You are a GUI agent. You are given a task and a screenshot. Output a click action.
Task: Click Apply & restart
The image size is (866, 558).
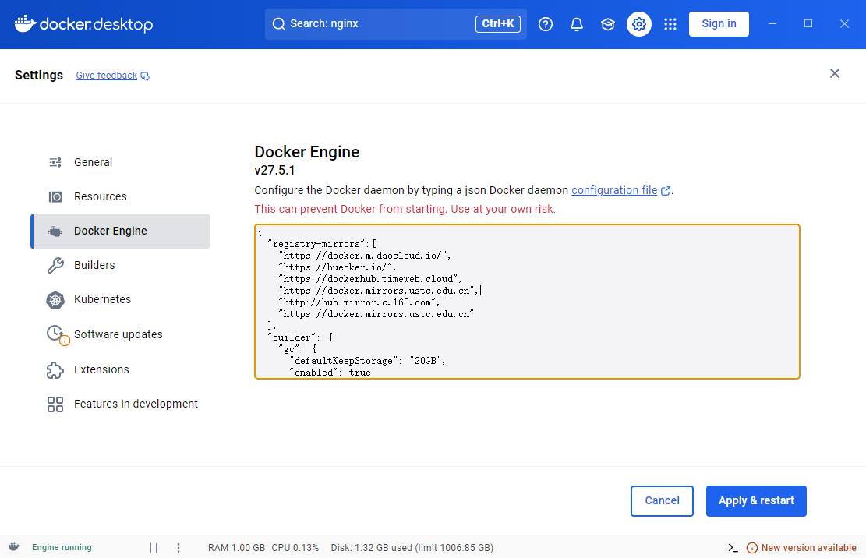[756, 500]
